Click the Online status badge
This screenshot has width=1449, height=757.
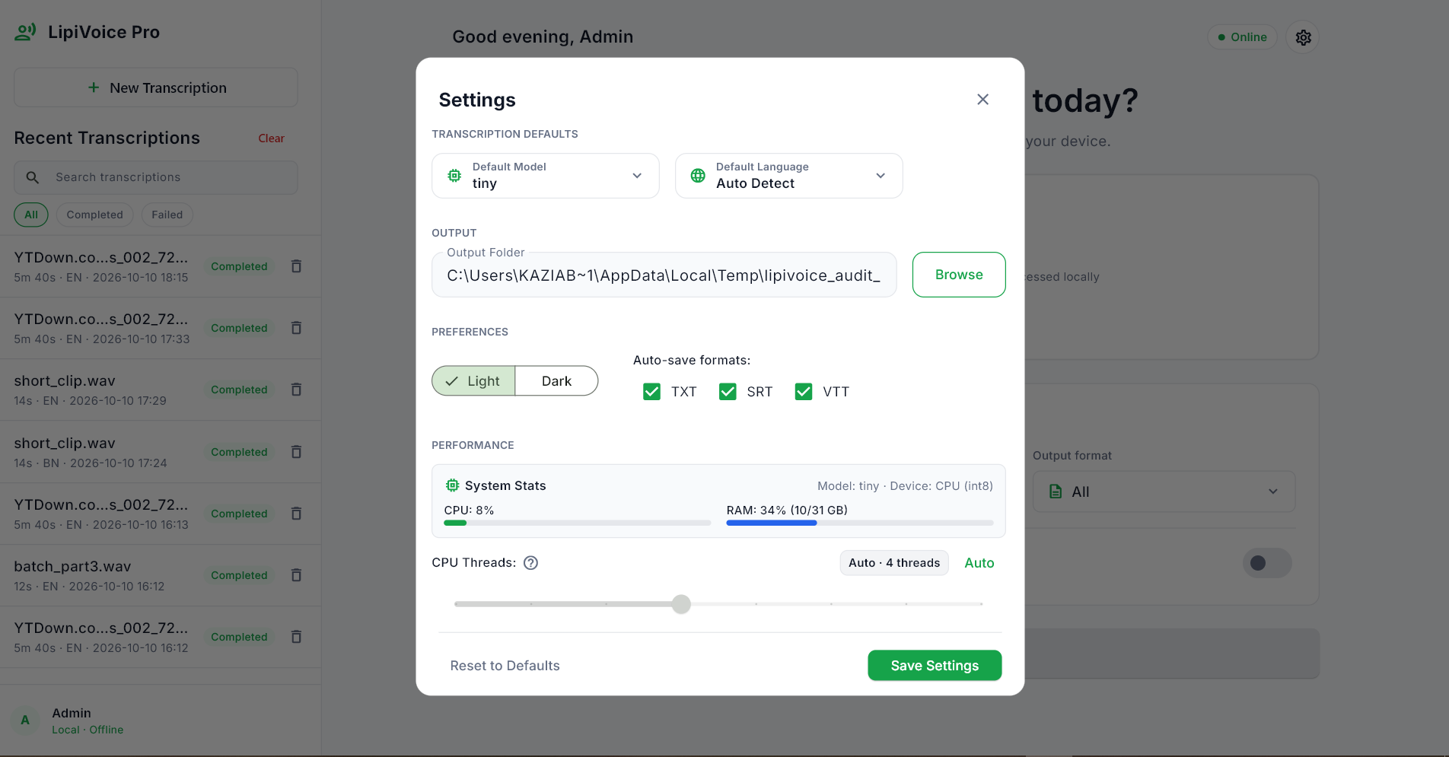click(1242, 37)
